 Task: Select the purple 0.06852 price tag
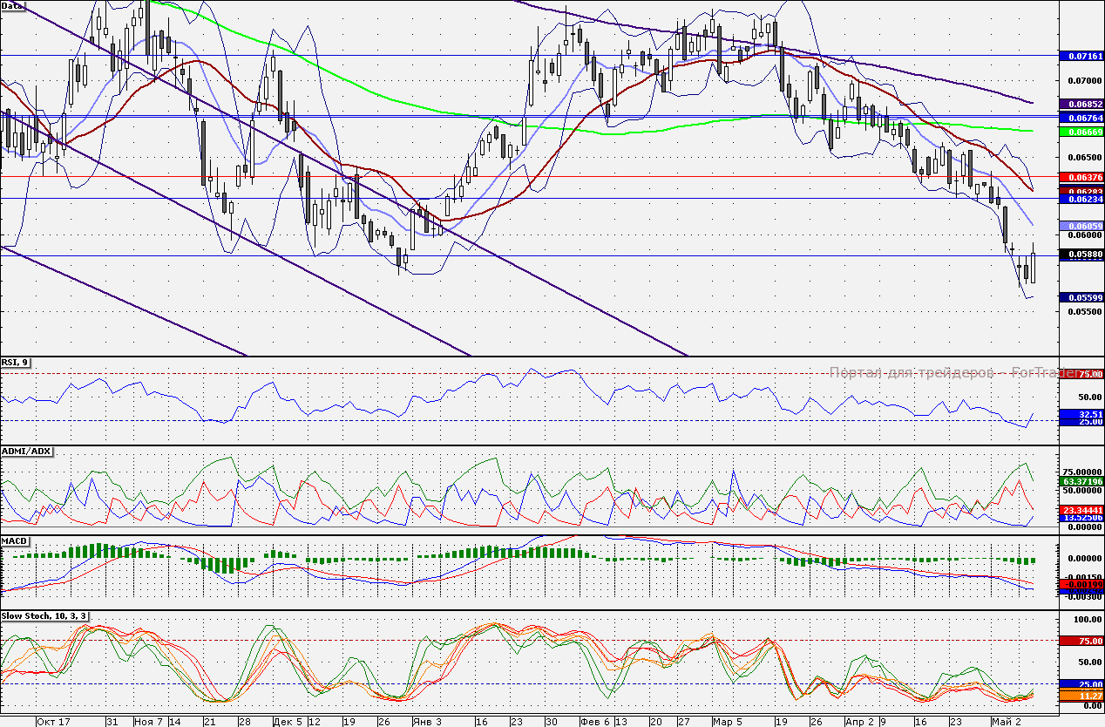point(1081,103)
